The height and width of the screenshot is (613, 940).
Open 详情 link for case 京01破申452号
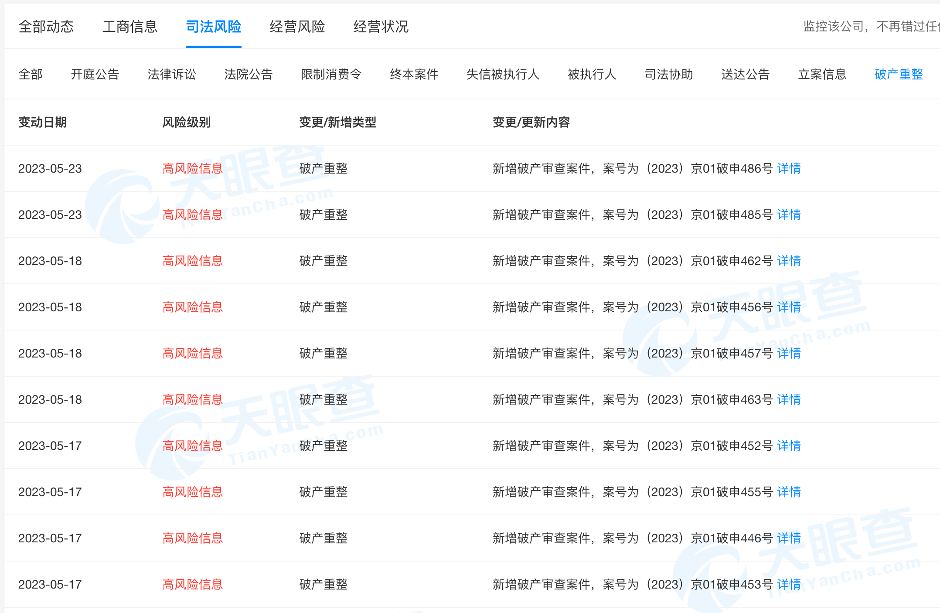pyautogui.click(x=789, y=446)
